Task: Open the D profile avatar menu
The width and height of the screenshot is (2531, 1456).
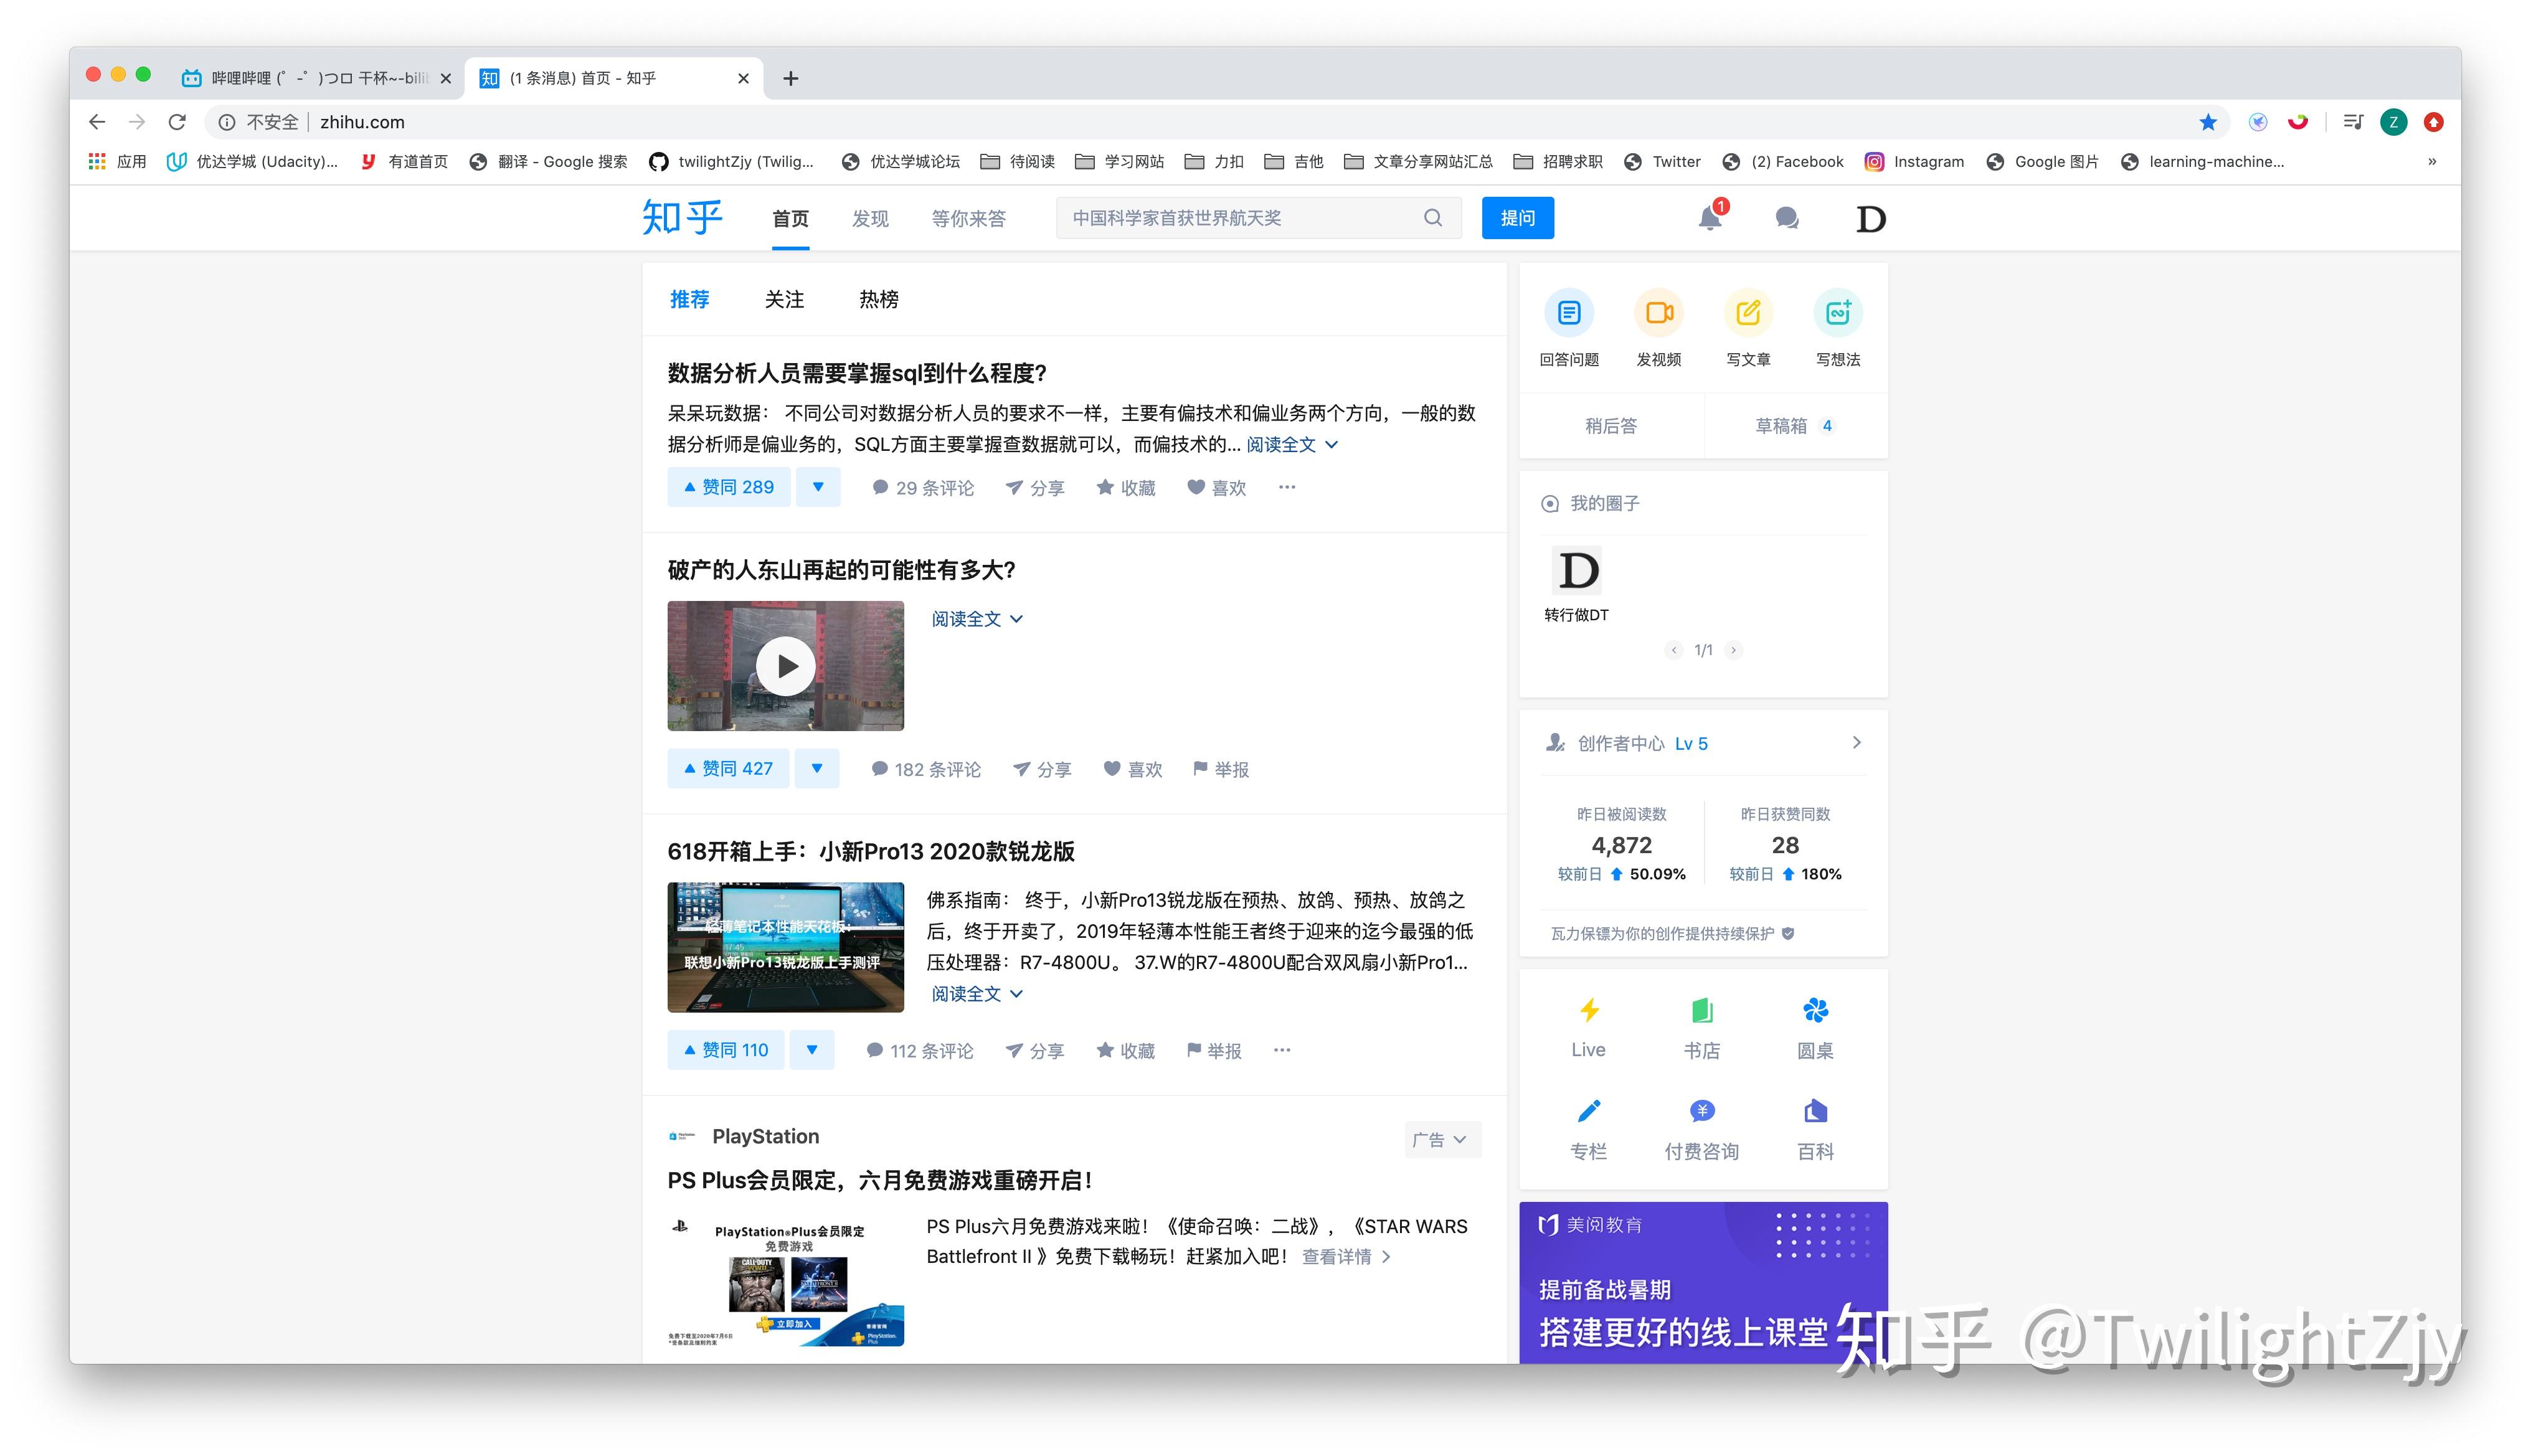Action: (1870, 218)
